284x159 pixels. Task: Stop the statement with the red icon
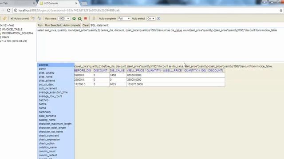(x=86, y=19)
